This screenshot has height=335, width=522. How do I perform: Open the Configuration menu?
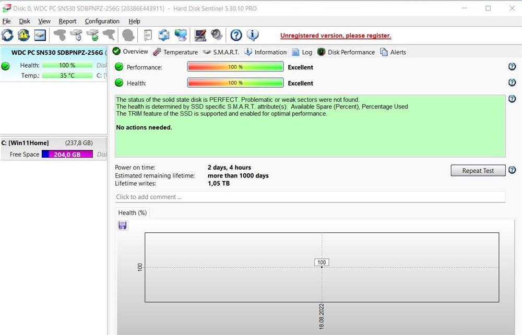[x=102, y=21]
